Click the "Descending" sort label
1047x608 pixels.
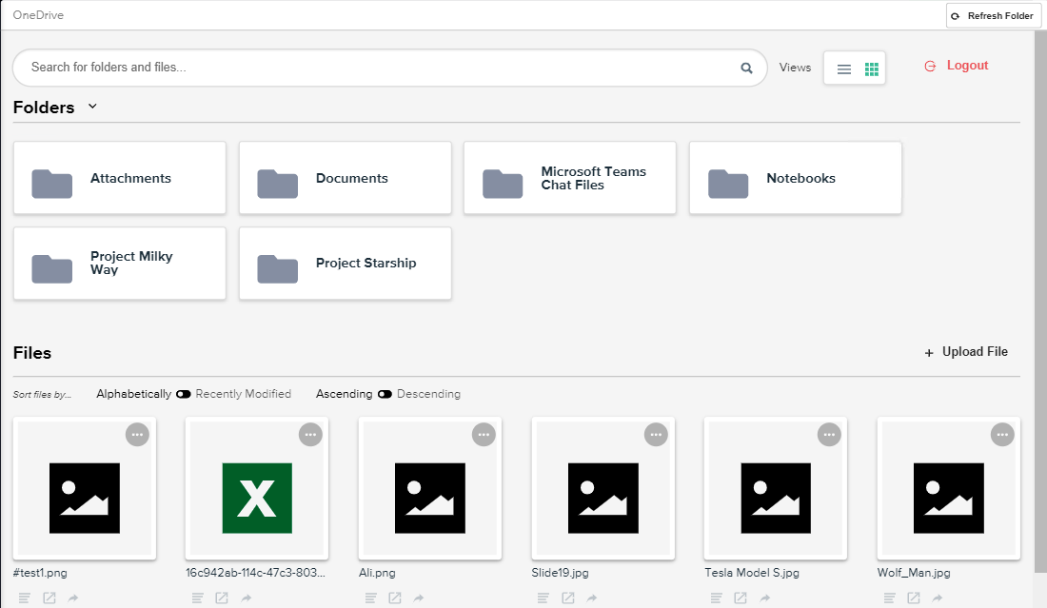click(428, 394)
